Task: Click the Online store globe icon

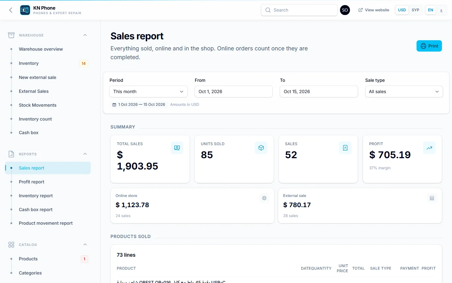Action: 264,198
